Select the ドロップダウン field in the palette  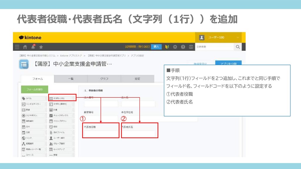(x=61, y=121)
